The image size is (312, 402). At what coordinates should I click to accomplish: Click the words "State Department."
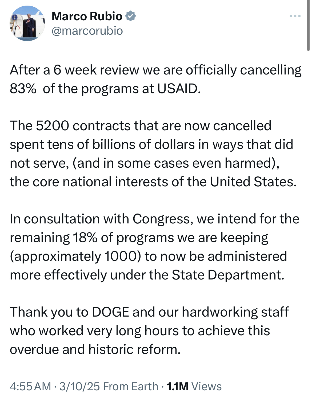[x=228, y=275]
